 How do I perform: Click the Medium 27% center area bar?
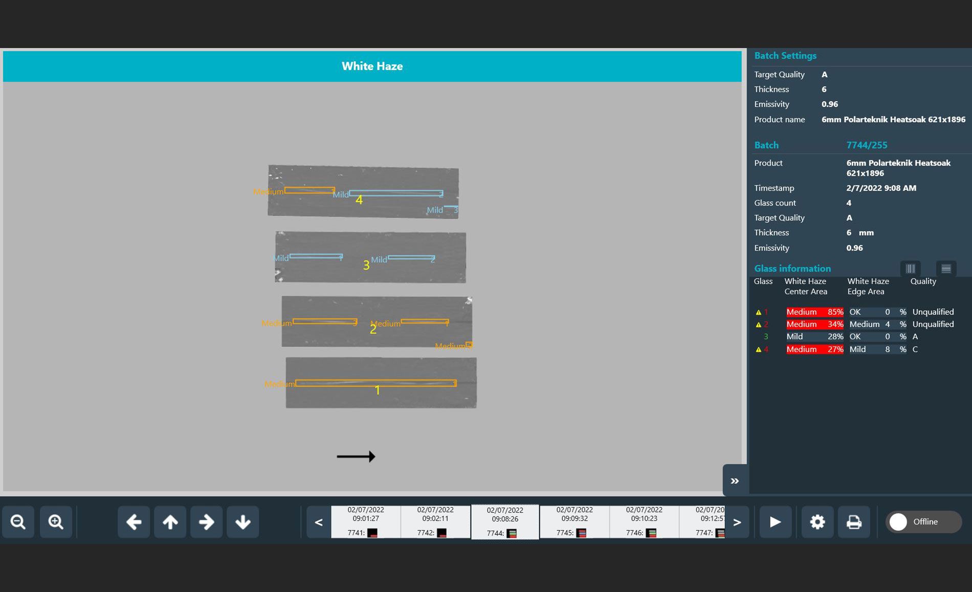point(815,349)
